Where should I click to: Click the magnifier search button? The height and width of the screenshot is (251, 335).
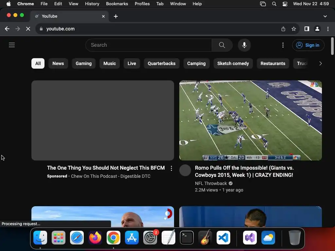(x=222, y=45)
